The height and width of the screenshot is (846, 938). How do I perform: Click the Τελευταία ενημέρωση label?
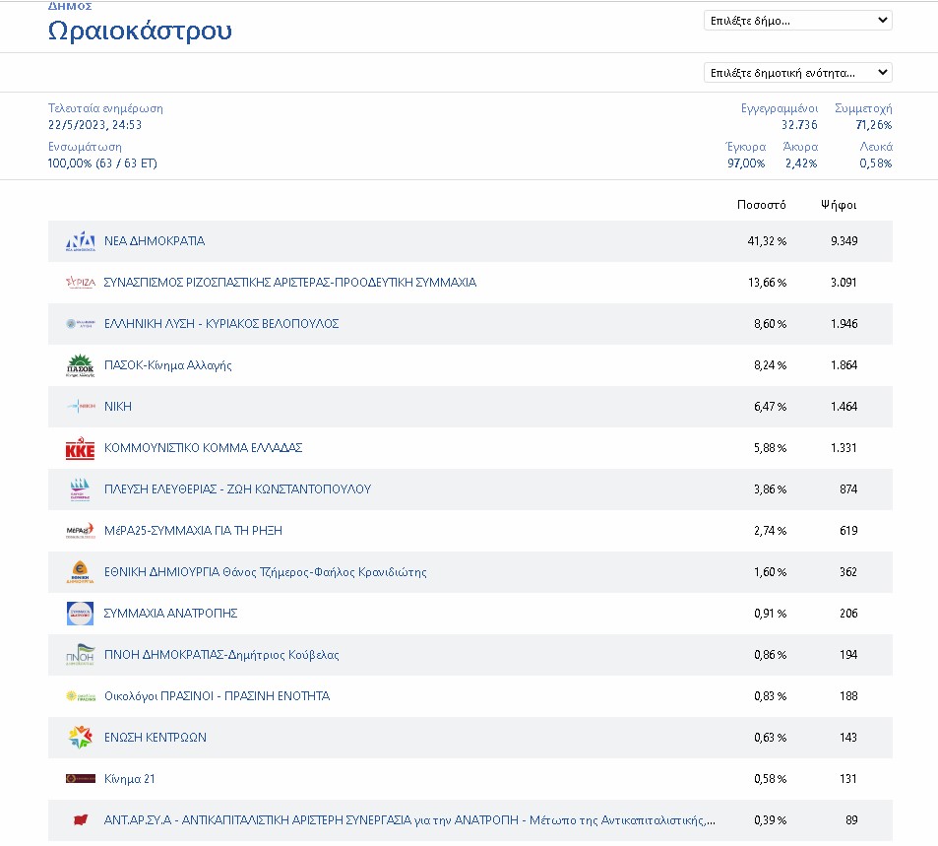105,108
